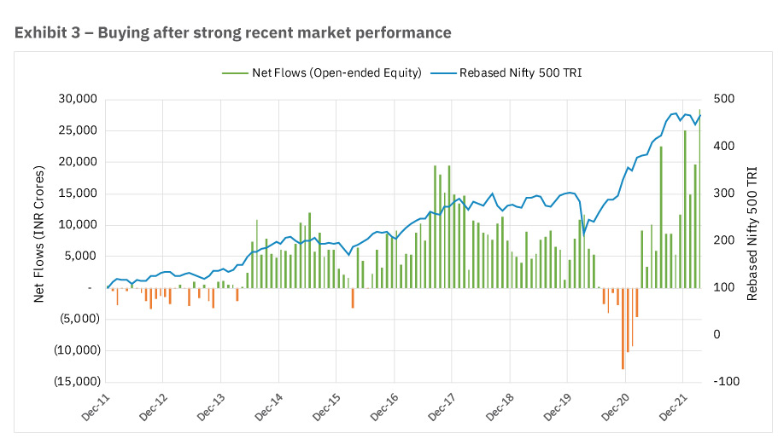This screenshot has height=439, width=778.
Task: Click the Dec-17 x-axis label
Action: tap(442, 407)
